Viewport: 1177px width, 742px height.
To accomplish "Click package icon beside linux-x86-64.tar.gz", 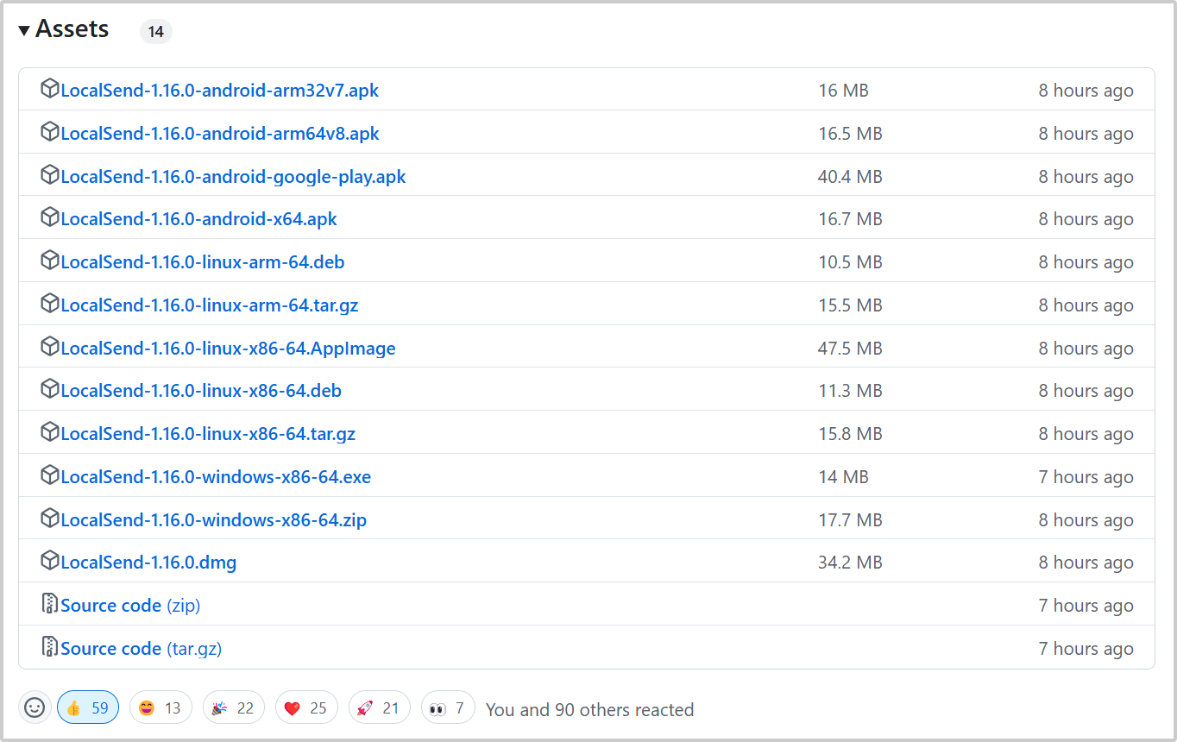I will (50, 431).
